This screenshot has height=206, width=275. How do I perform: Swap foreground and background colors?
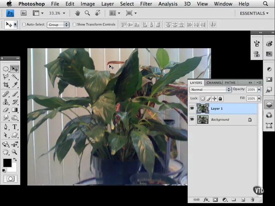point(15,159)
